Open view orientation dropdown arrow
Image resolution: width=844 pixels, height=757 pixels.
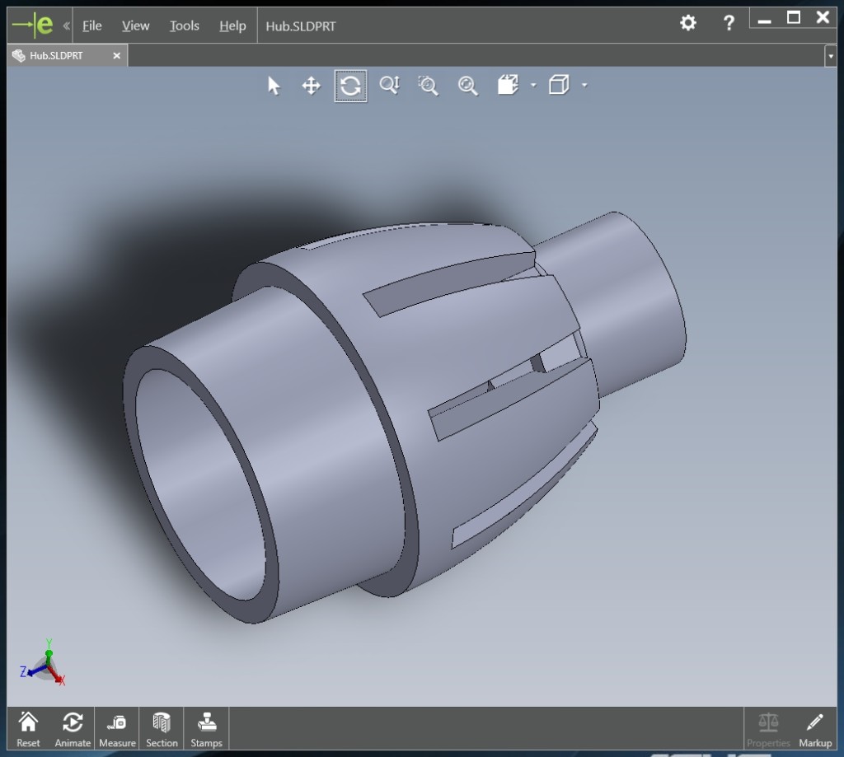pos(533,85)
